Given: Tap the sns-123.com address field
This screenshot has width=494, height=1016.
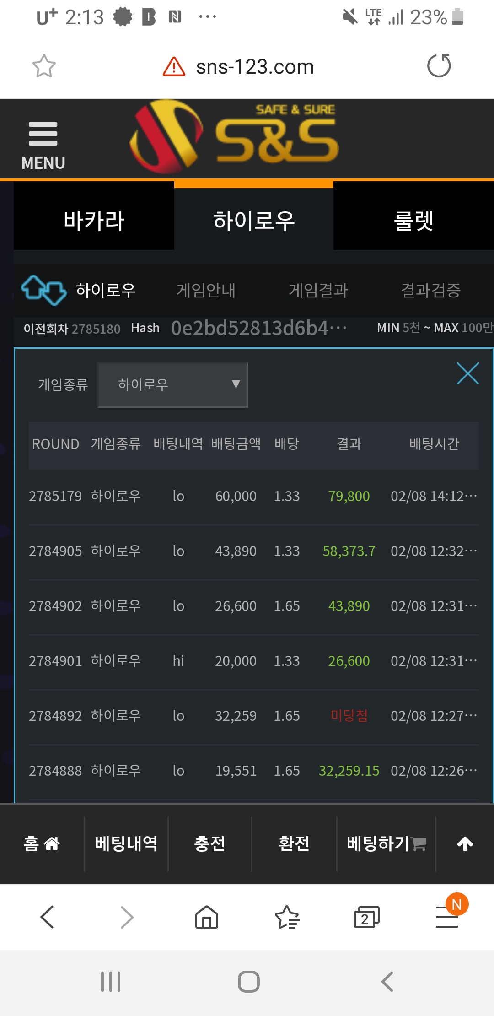Looking at the screenshot, I should click(255, 67).
